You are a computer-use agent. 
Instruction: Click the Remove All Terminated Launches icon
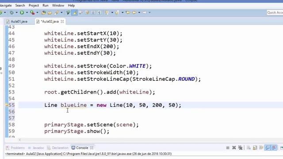tap(240, 148)
